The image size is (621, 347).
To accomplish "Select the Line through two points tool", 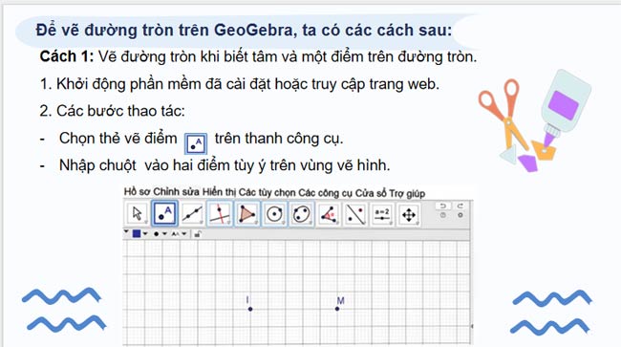I will (192, 214).
